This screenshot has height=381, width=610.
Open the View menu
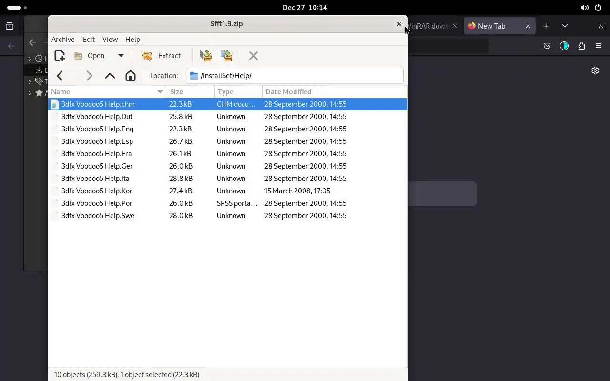click(110, 40)
